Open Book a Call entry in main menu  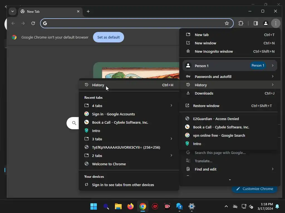(x=229, y=127)
